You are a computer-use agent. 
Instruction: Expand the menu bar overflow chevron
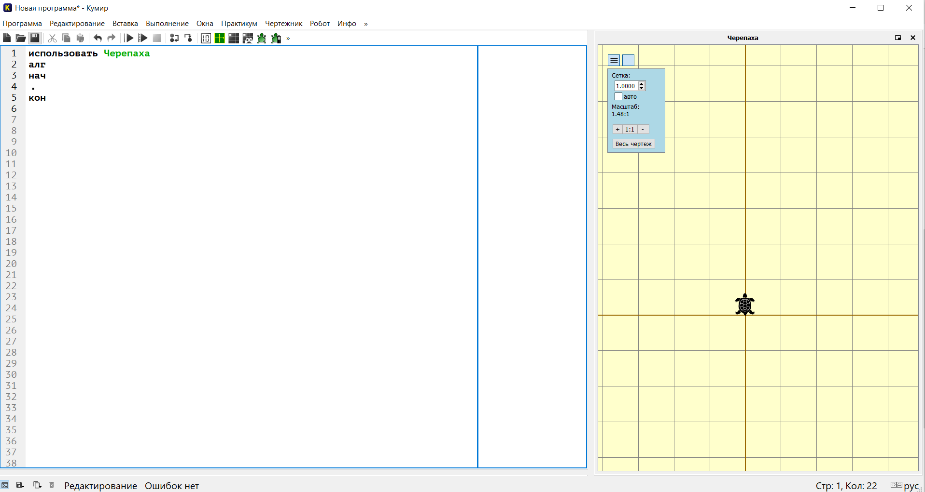366,24
